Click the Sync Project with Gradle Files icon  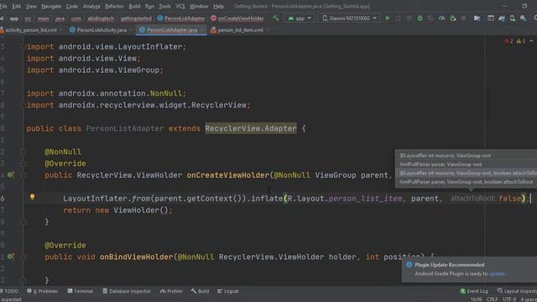(502, 18)
